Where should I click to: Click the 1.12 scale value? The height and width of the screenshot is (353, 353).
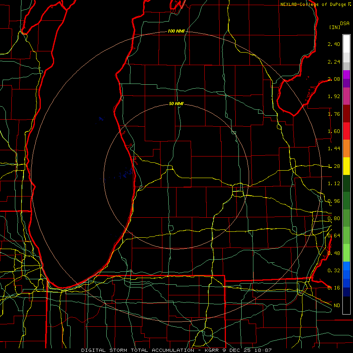click(334, 184)
